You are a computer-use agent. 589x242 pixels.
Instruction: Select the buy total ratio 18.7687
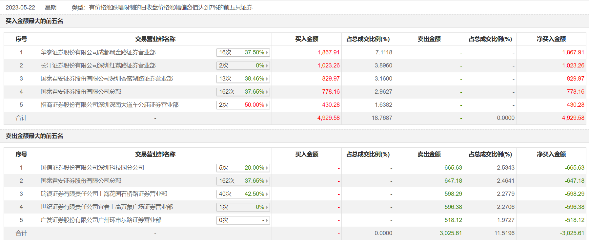pos(382,118)
